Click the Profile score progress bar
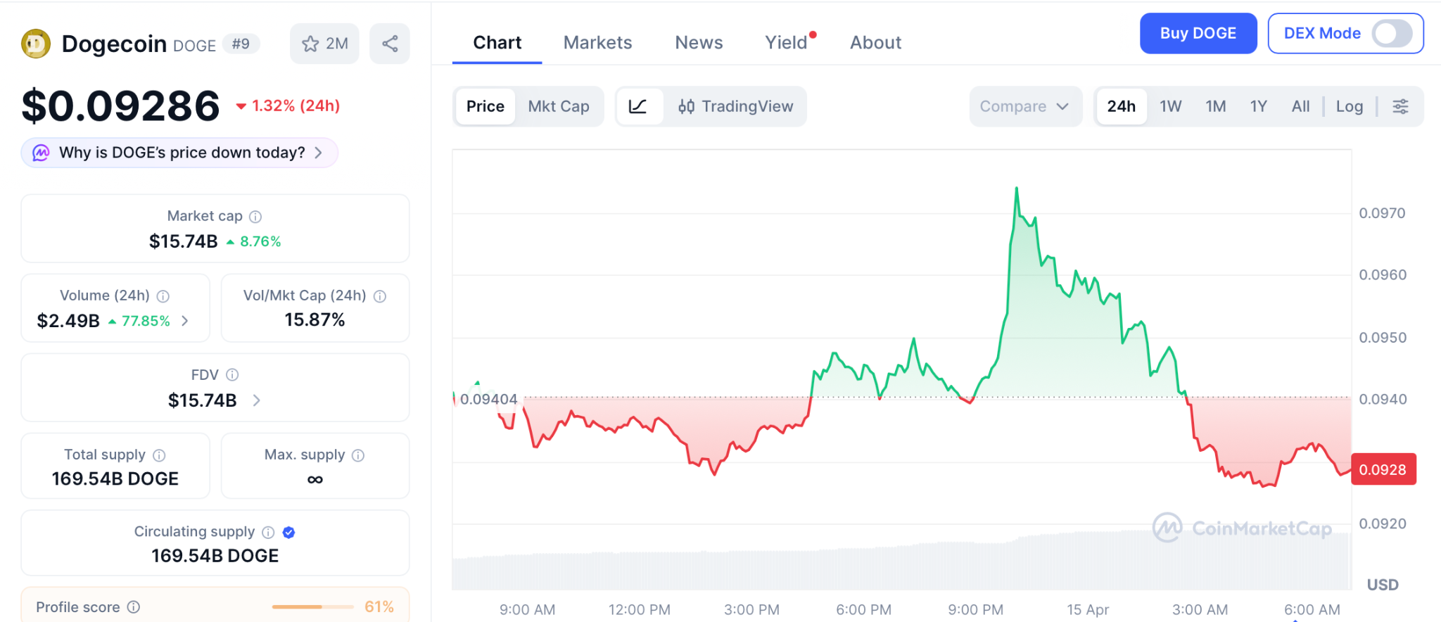 312,607
